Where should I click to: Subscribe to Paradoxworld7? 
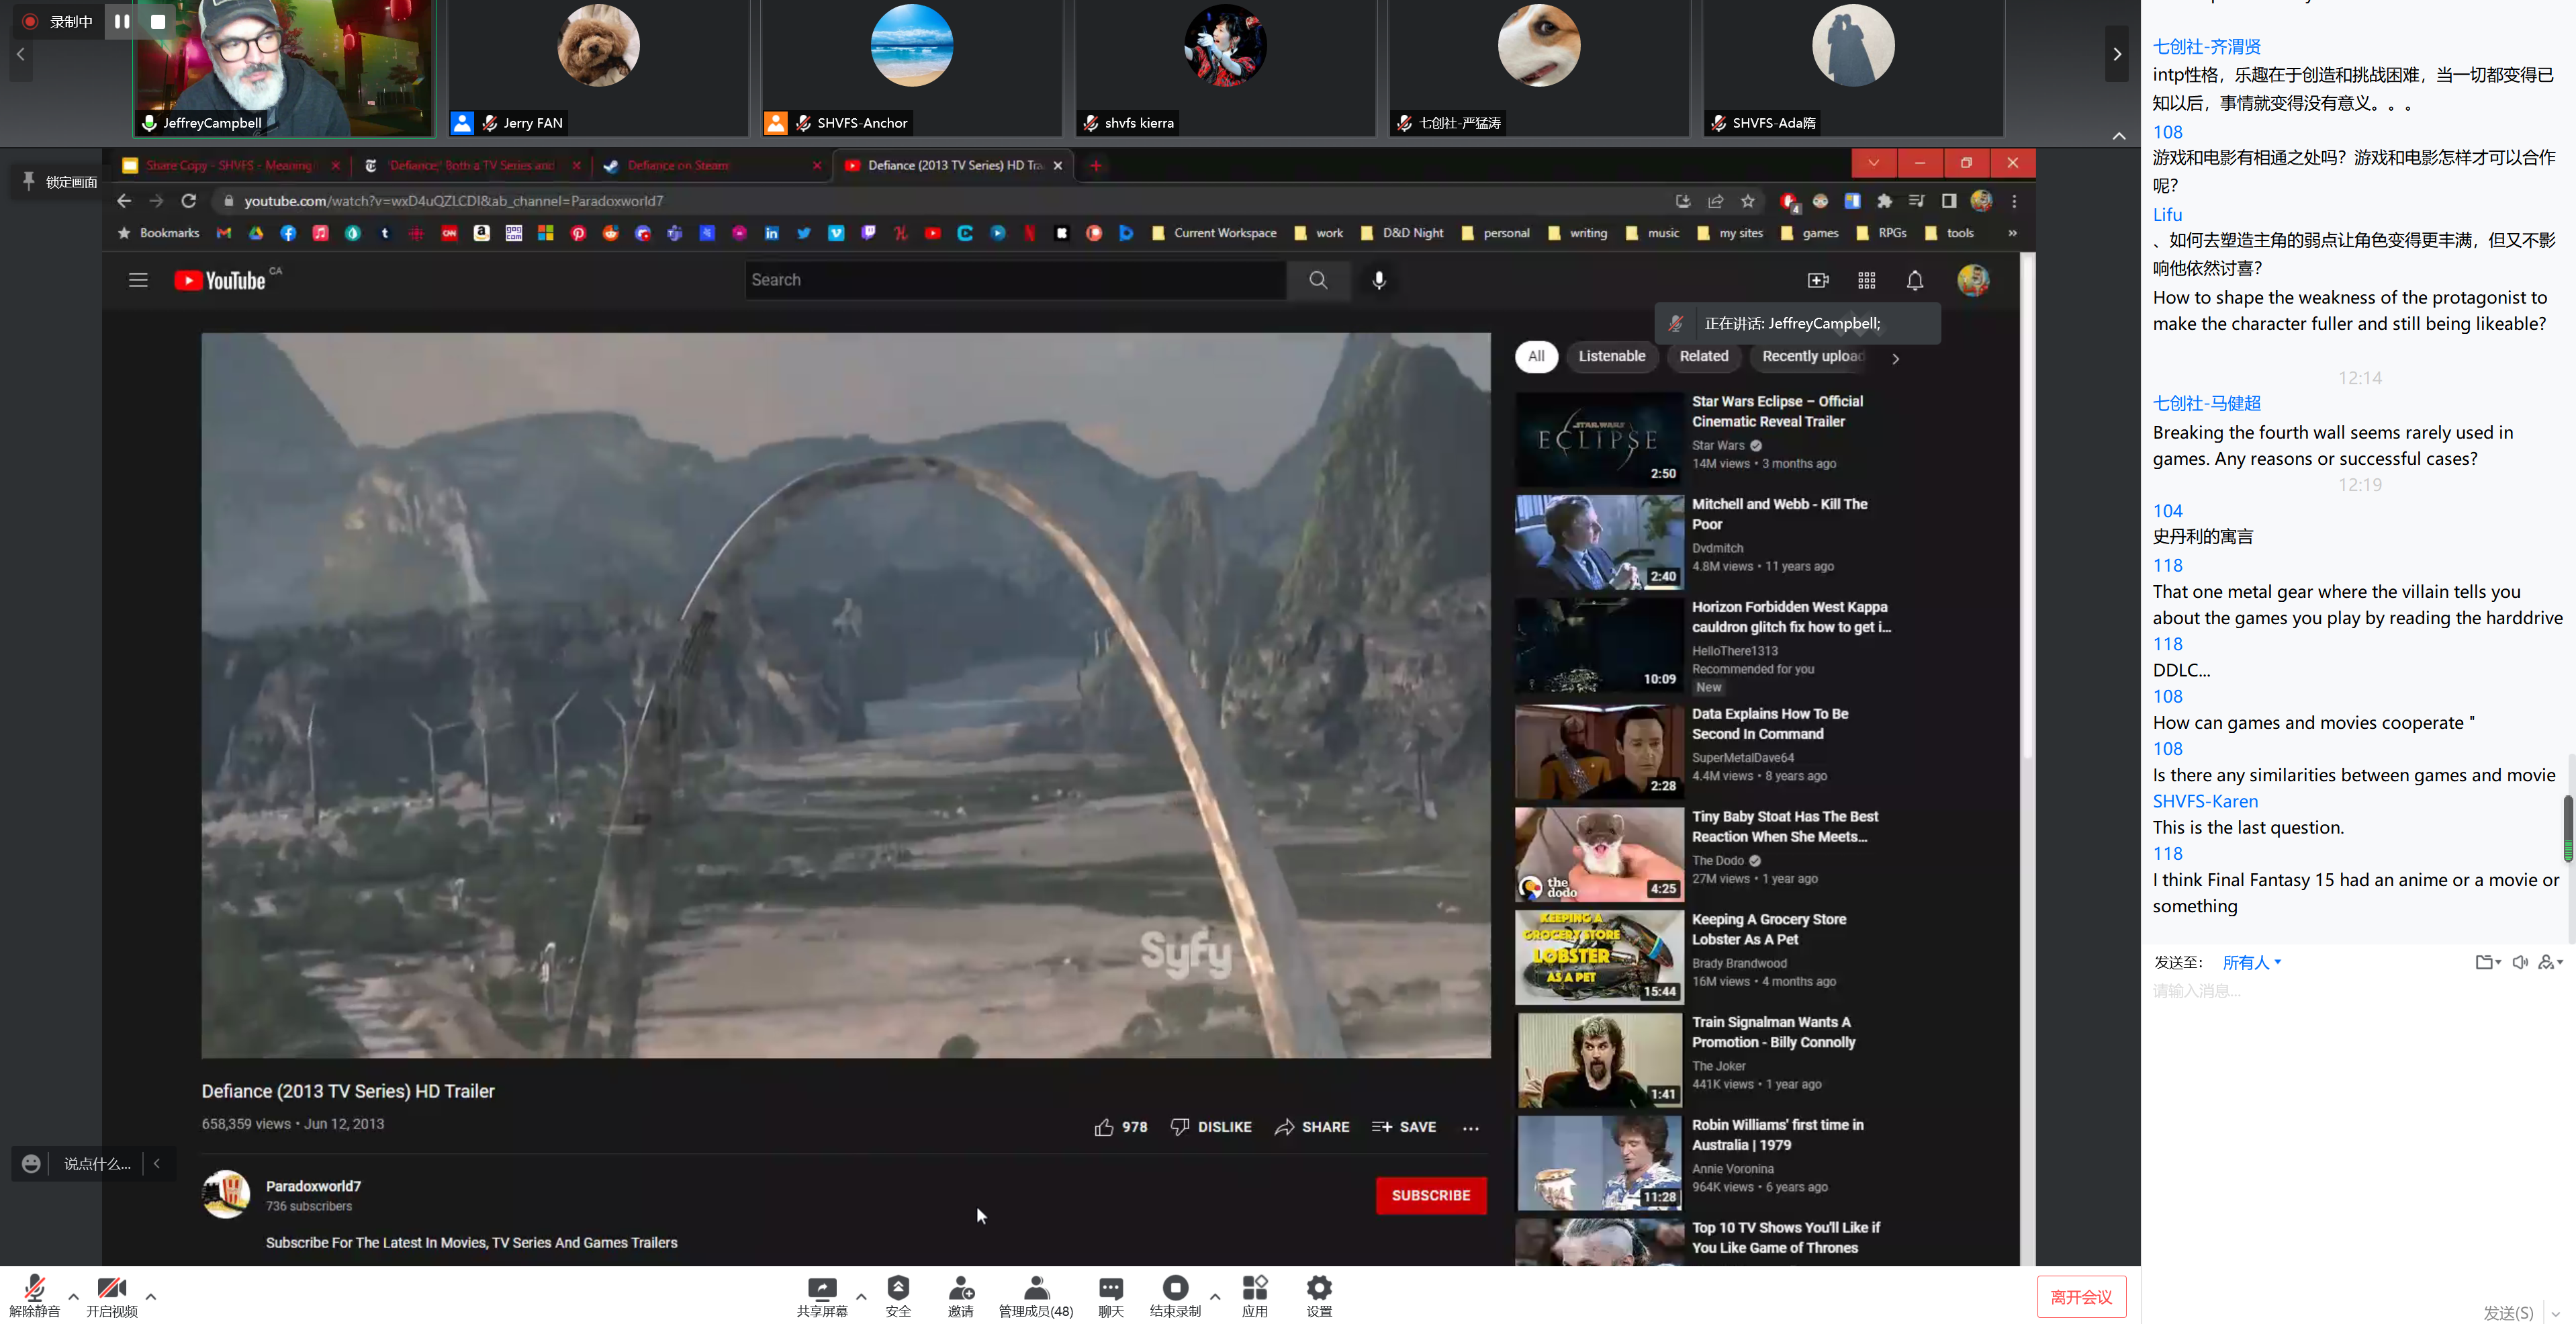pos(1431,1195)
